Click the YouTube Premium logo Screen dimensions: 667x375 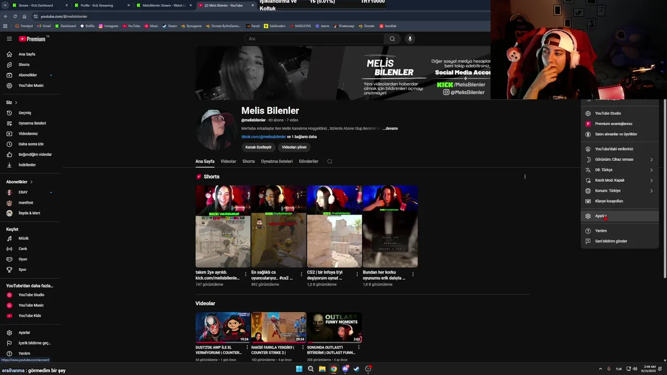[x=32, y=39]
